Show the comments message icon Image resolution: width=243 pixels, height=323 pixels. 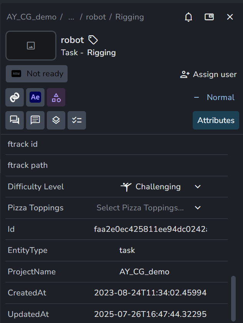pos(35,120)
